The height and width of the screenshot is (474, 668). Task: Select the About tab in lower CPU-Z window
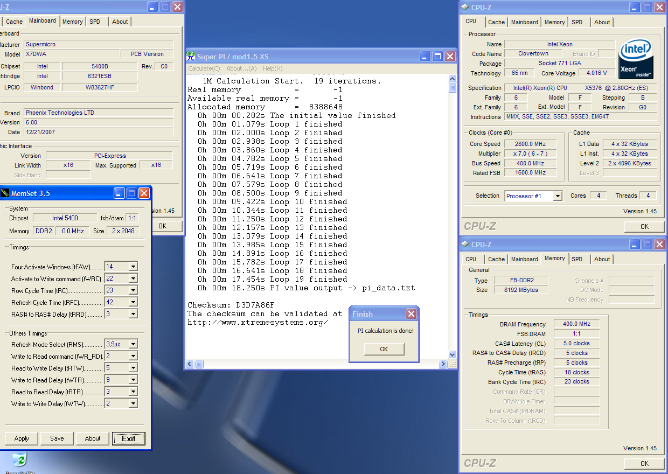(602, 259)
